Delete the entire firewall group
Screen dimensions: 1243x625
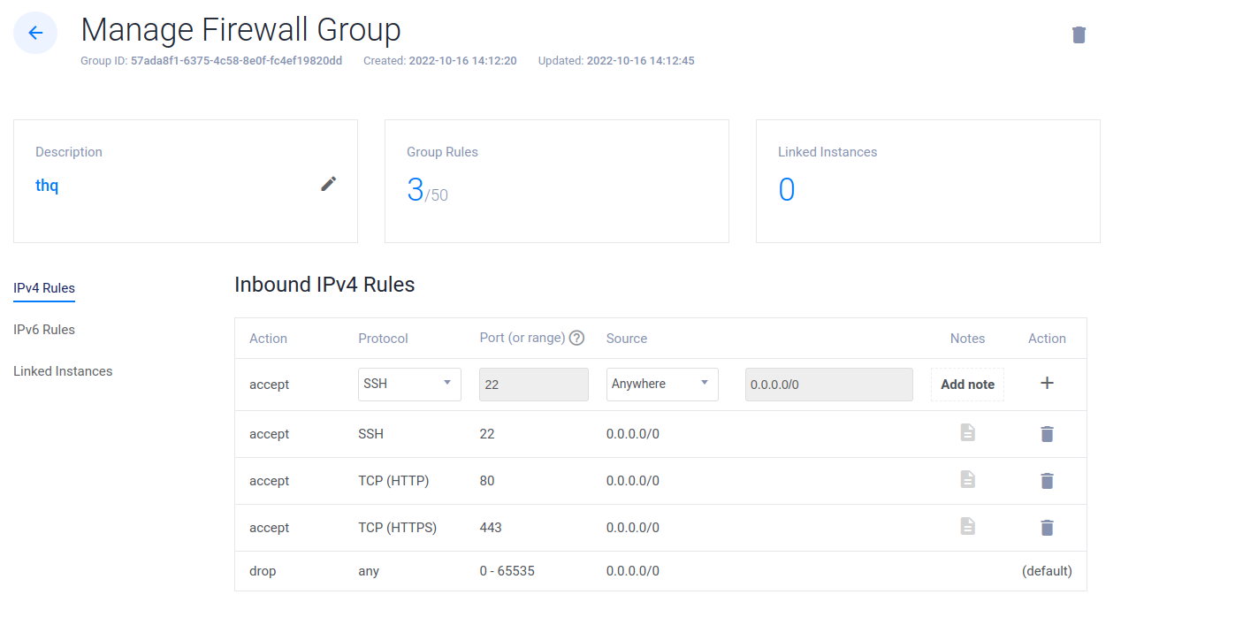click(x=1079, y=34)
